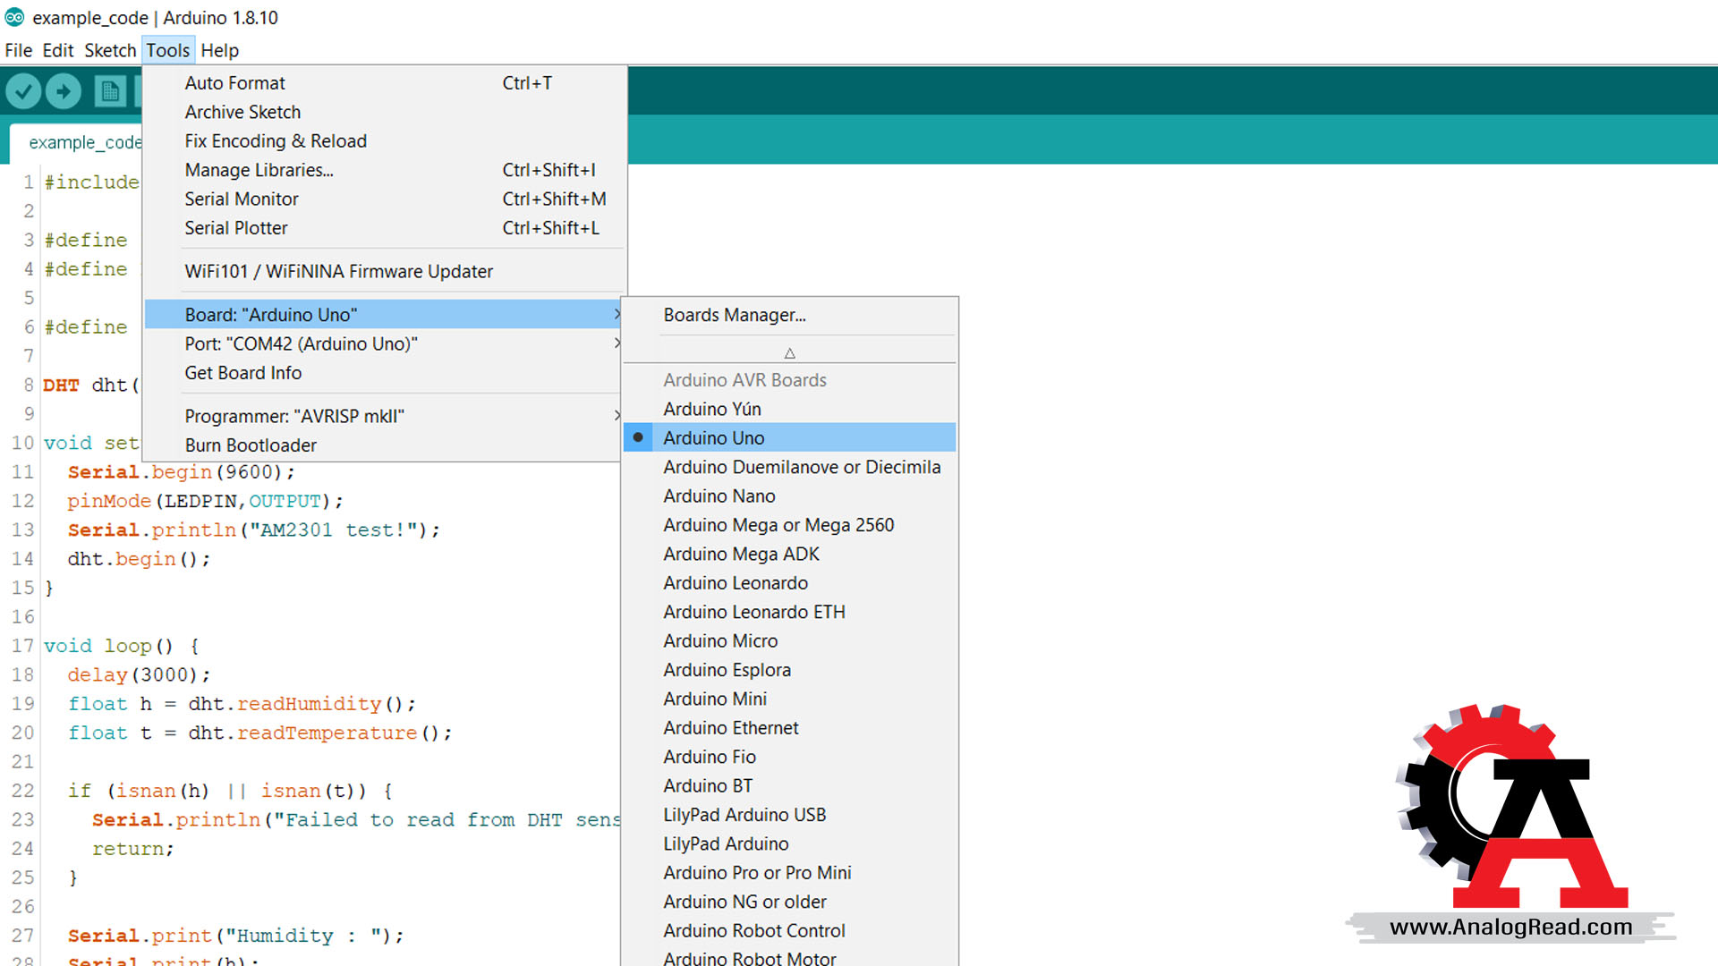
Task: Click the Upload arrow toolbar icon
Action: (64, 91)
